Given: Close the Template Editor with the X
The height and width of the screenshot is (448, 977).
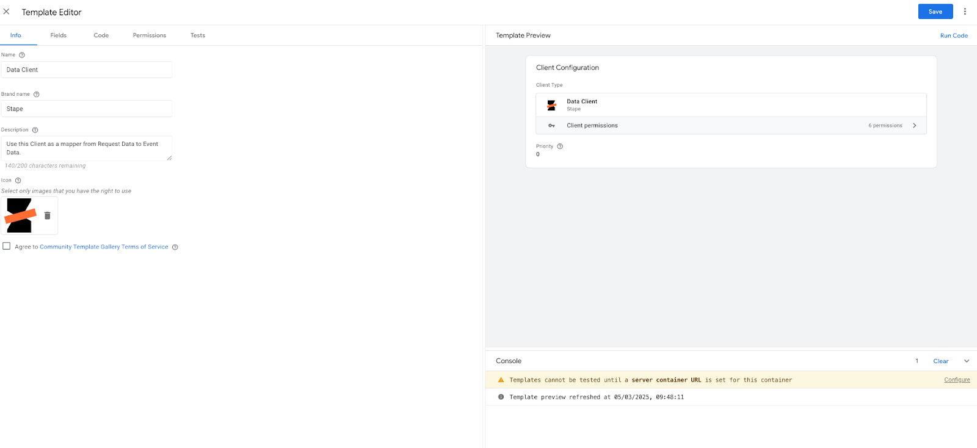Looking at the screenshot, I should pos(7,12).
